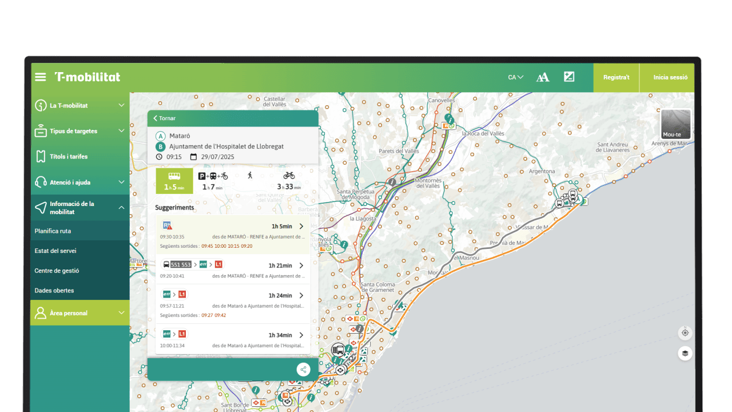
Task: Click the 09:30-10:35 route time text
Action: pos(172,237)
